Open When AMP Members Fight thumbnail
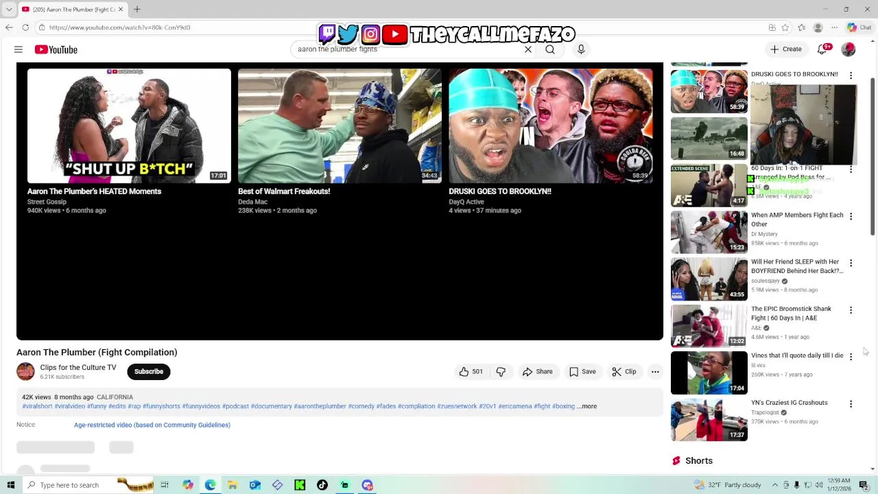Viewport: 878px width, 494px height. pos(709,232)
